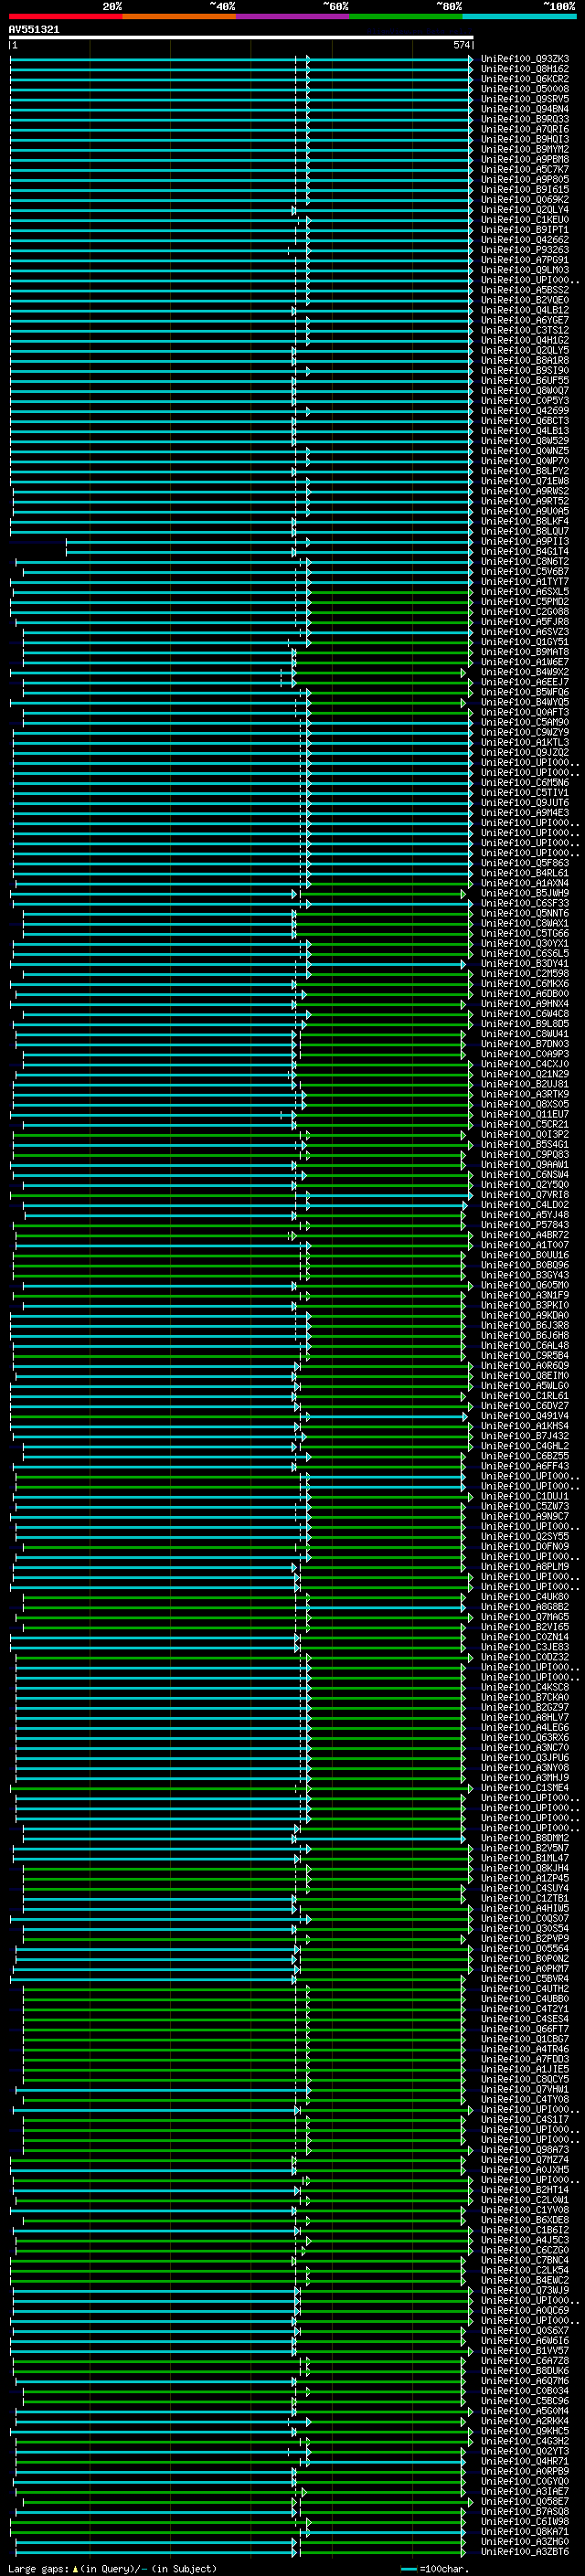
Task: Click the purple ~60% identity legend bar
Action: pos(293,16)
